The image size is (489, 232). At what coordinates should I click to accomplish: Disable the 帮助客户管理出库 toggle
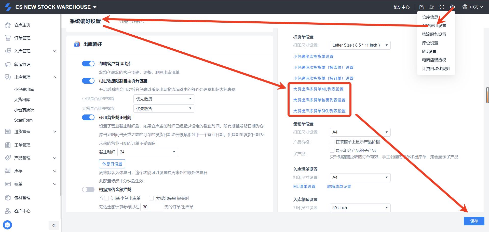88,64
